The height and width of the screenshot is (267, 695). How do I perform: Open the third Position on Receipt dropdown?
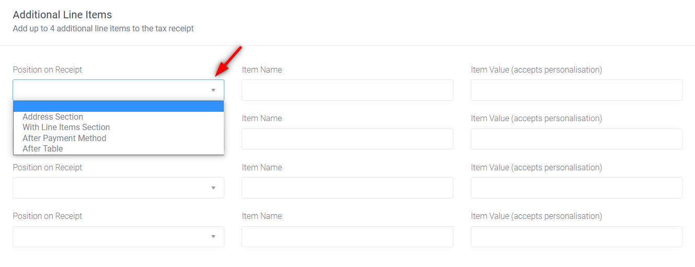[x=119, y=188]
